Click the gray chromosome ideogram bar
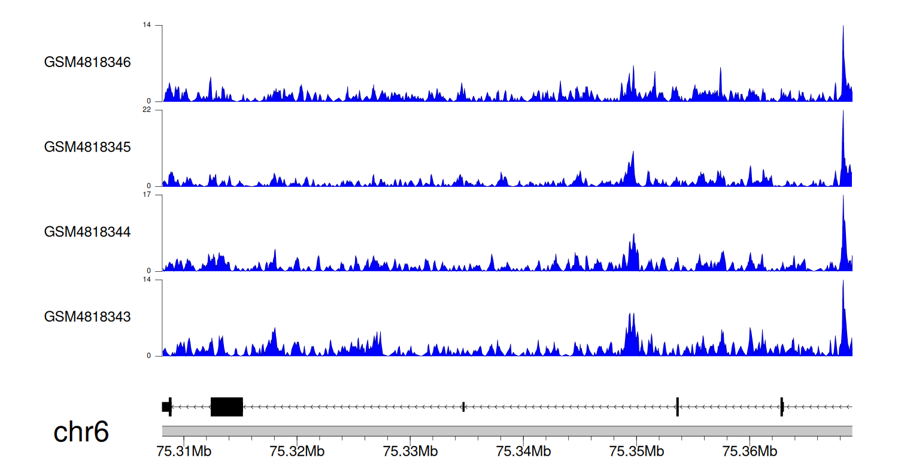 click(506, 431)
